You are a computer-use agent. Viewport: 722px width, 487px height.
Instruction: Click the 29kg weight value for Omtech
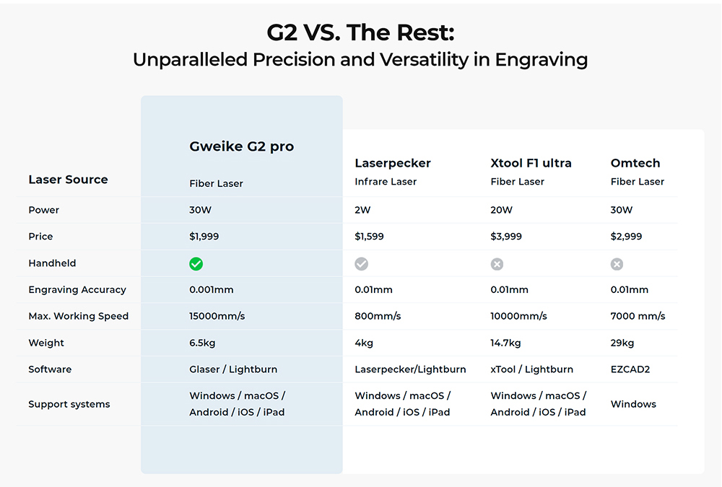click(x=622, y=343)
